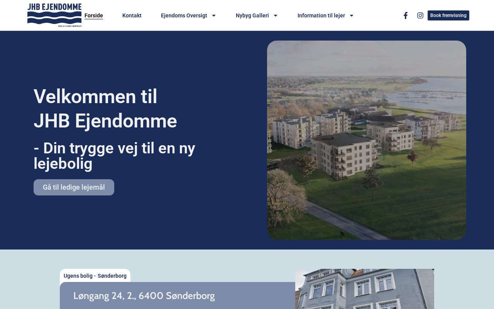The height and width of the screenshot is (309, 494).
Task: Click the JHB Ejendomme logo
Action: tap(54, 15)
